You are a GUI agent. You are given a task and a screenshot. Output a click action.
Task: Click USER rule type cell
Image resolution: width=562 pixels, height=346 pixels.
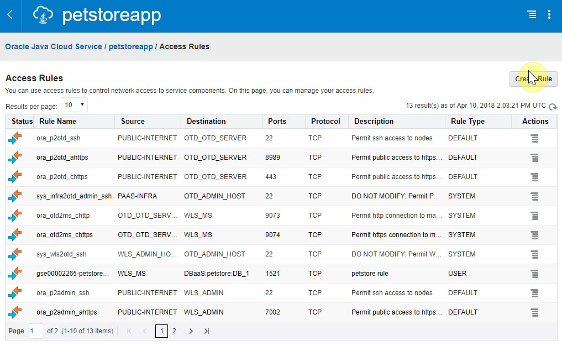pyautogui.click(x=458, y=274)
